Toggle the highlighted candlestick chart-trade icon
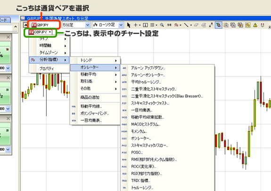 (219, 25)
